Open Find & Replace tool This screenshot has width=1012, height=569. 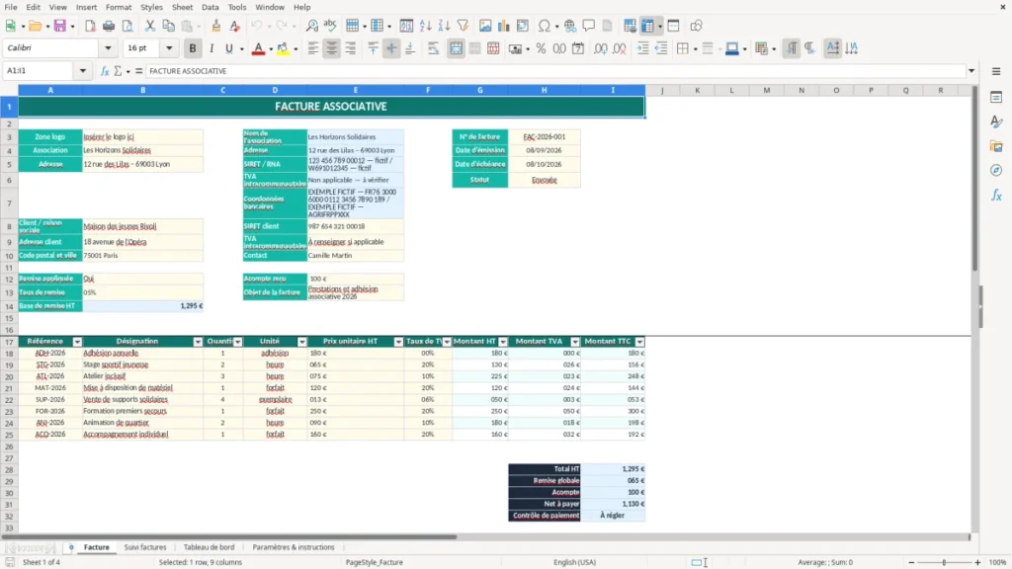(311, 26)
